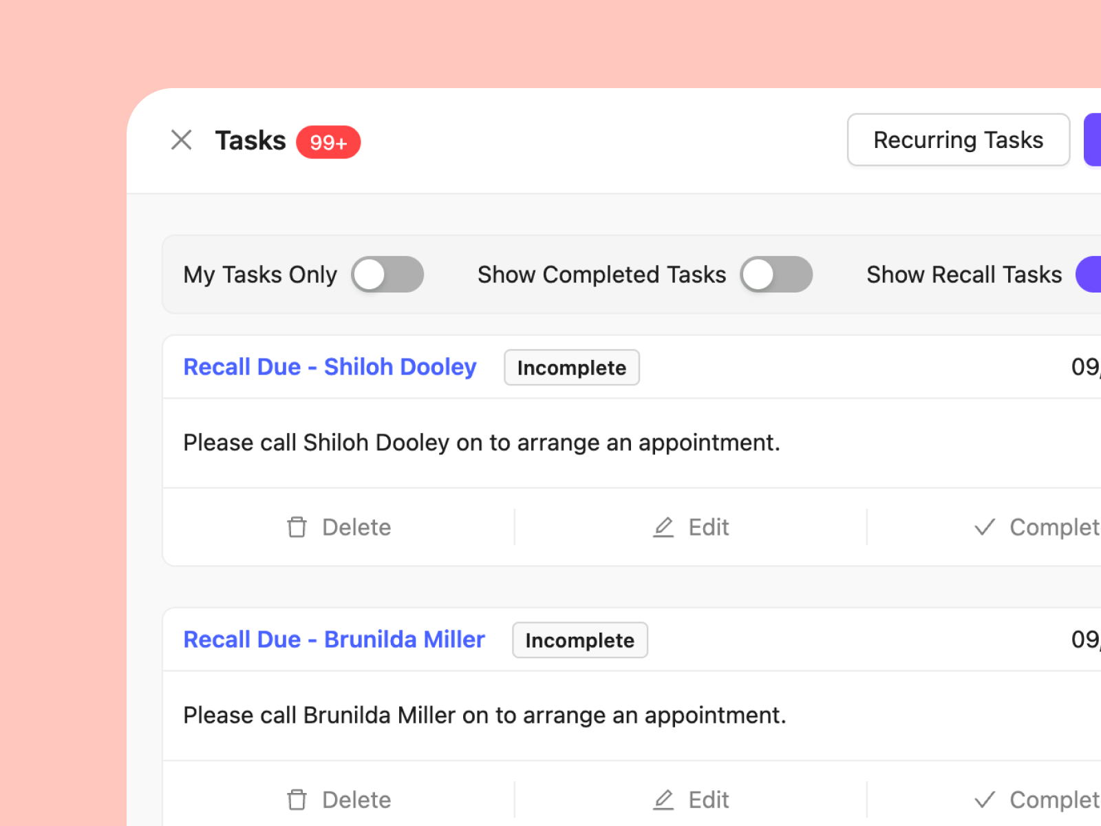
Task: Edit the Brunilda Miller recall task
Action: click(690, 800)
